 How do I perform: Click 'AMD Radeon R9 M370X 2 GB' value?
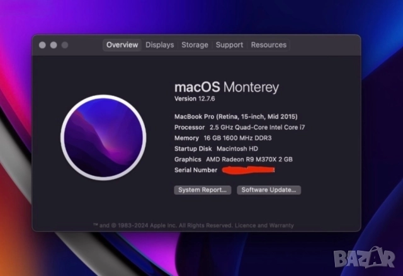(x=249, y=159)
